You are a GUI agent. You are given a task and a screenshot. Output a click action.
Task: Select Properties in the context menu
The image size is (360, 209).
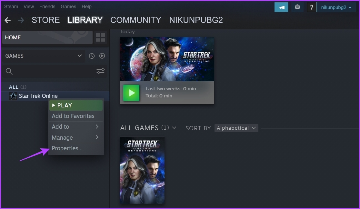[x=67, y=148]
